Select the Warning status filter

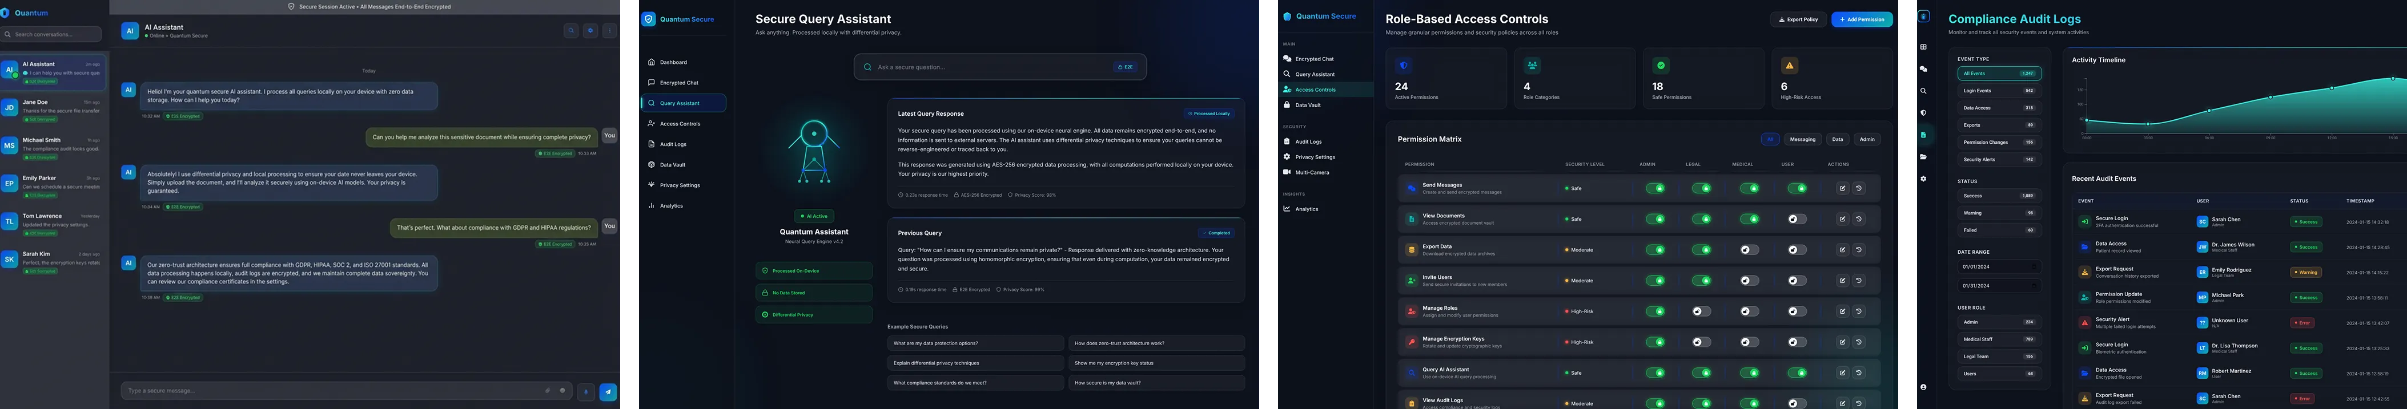(1999, 213)
